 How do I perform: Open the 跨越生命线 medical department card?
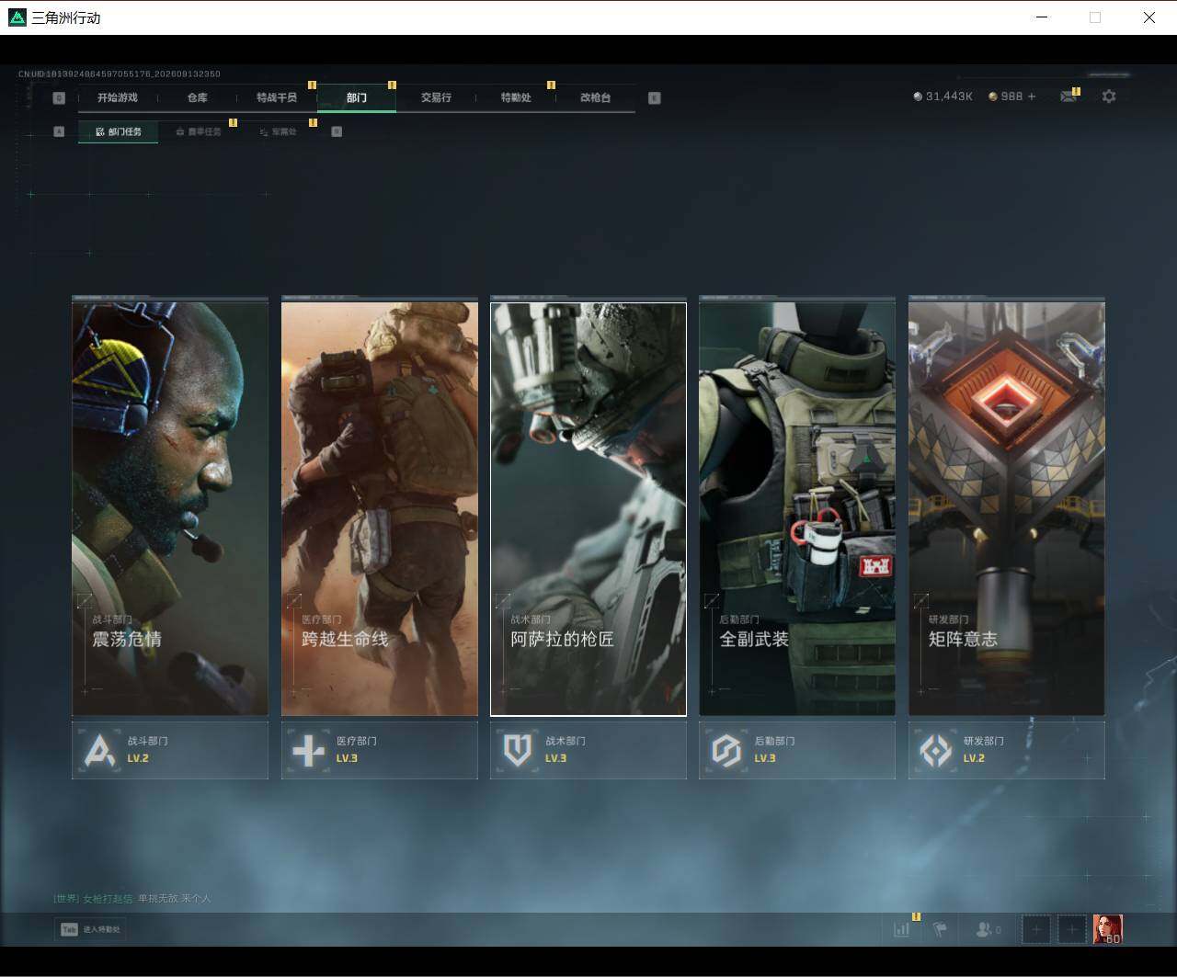click(380, 508)
